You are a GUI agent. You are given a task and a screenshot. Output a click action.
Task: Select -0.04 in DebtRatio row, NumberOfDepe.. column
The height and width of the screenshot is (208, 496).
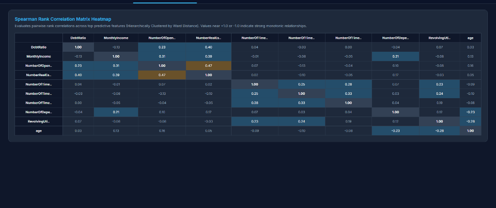pos(395,47)
